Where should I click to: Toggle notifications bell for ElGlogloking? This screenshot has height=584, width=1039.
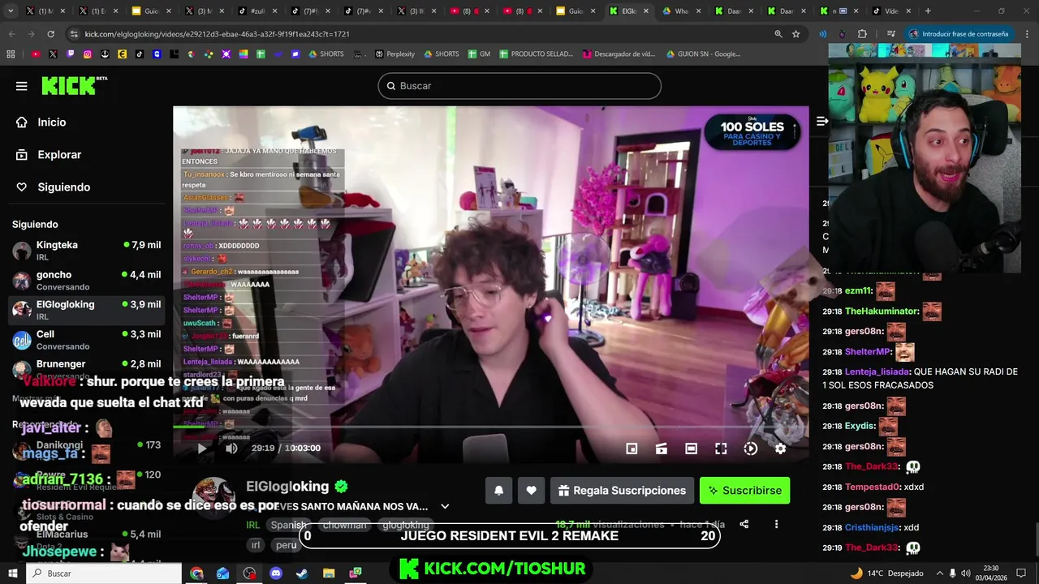coord(499,490)
